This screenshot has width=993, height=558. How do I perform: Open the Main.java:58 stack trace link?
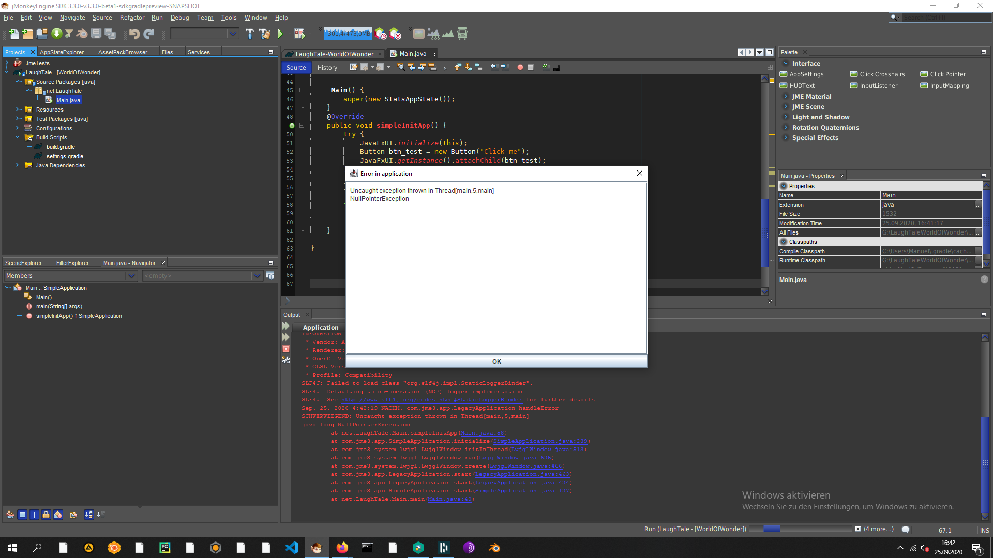click(482, 433)
